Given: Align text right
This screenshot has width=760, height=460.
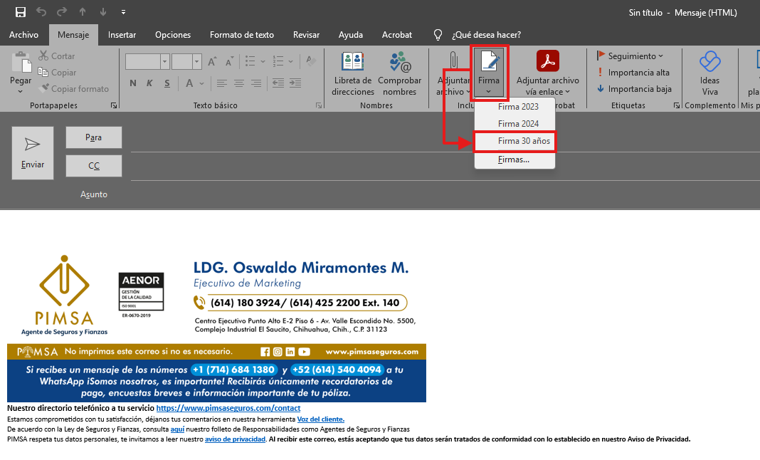Looking at the screenshot, I should 255,83.
